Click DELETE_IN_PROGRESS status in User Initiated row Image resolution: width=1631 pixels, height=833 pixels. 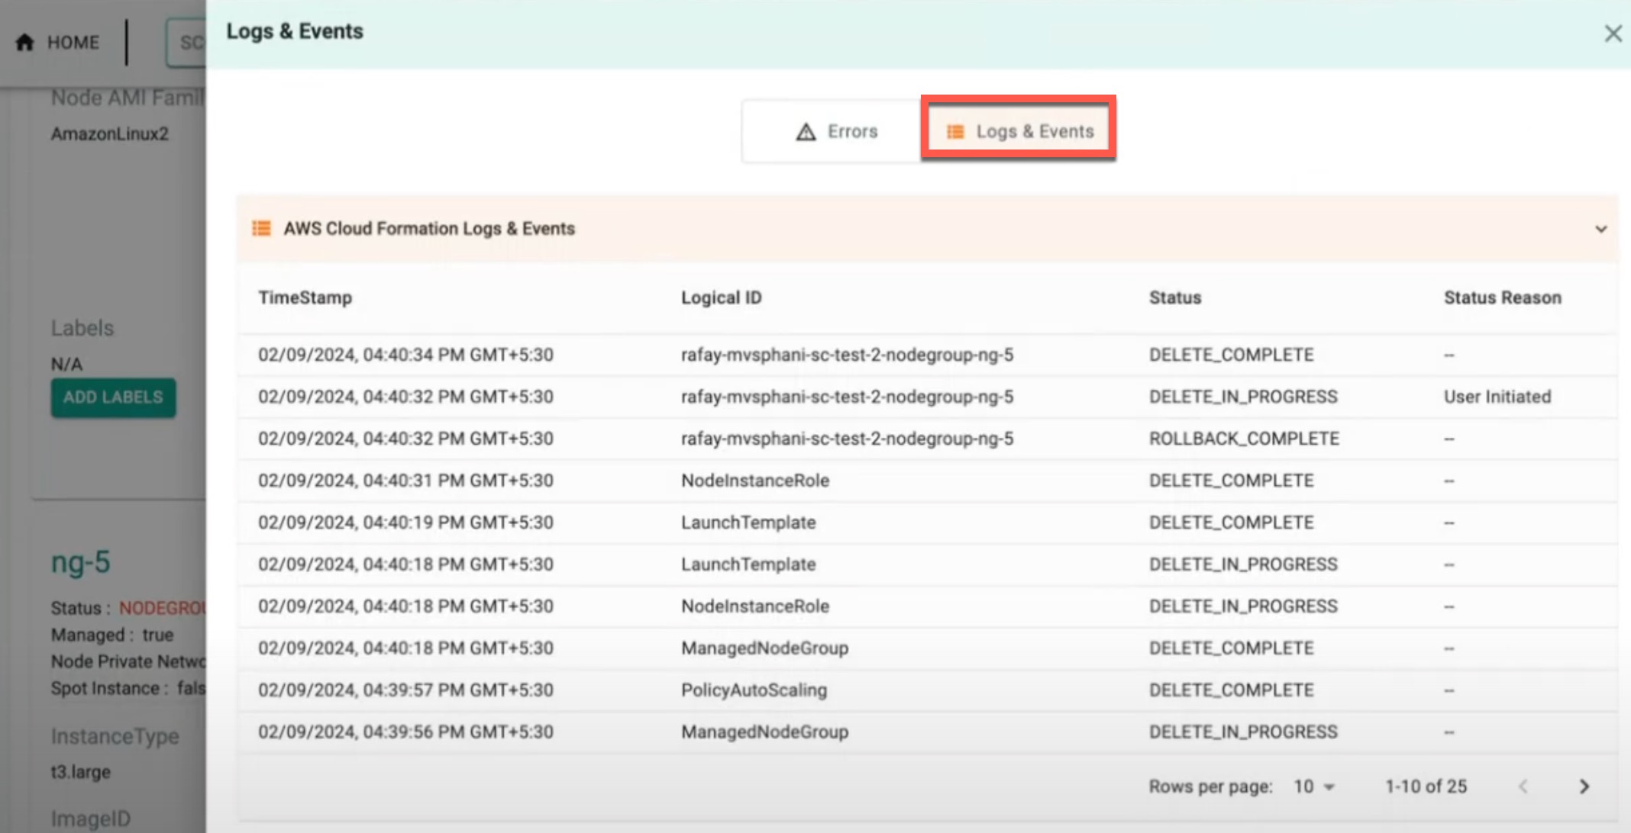pyautogui.click(x=1243, y=397)
